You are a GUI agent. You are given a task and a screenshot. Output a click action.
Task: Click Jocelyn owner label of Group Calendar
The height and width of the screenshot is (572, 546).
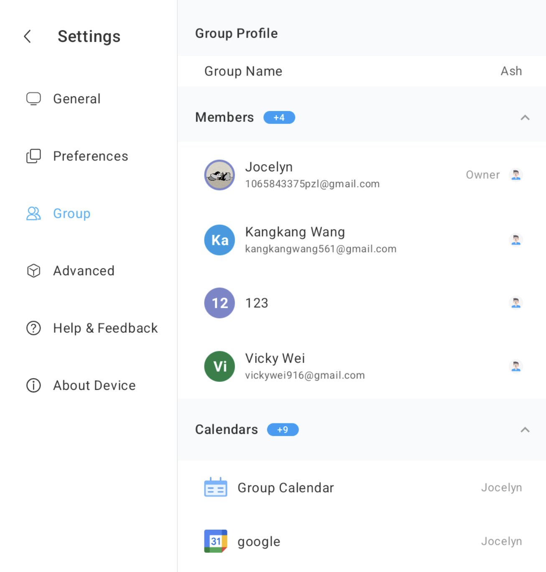[x=501, y=487]
